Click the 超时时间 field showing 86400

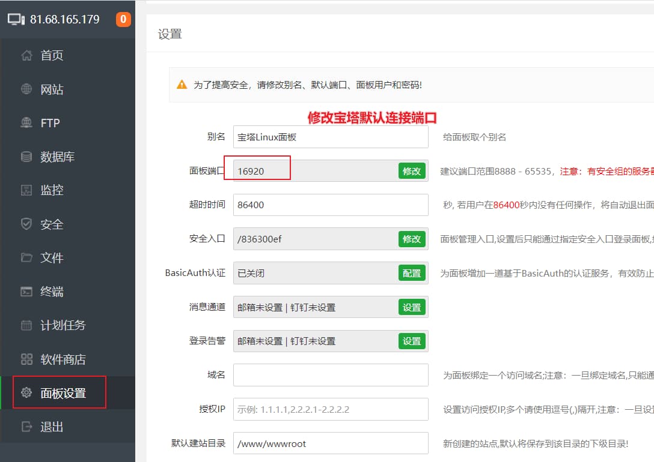331,205
